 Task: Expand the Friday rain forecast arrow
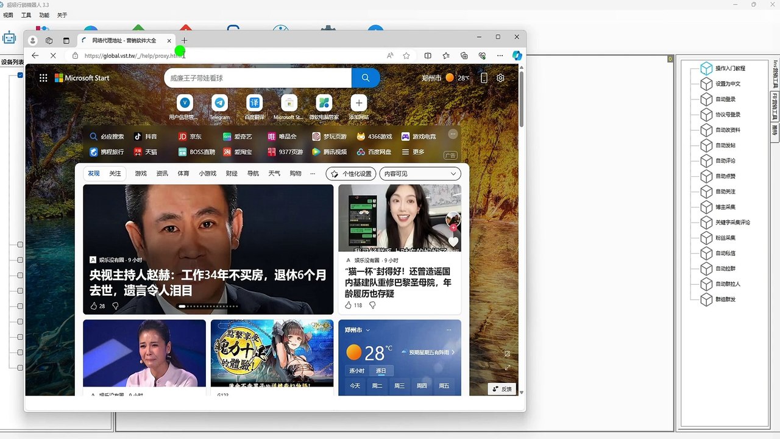(453, 352)
